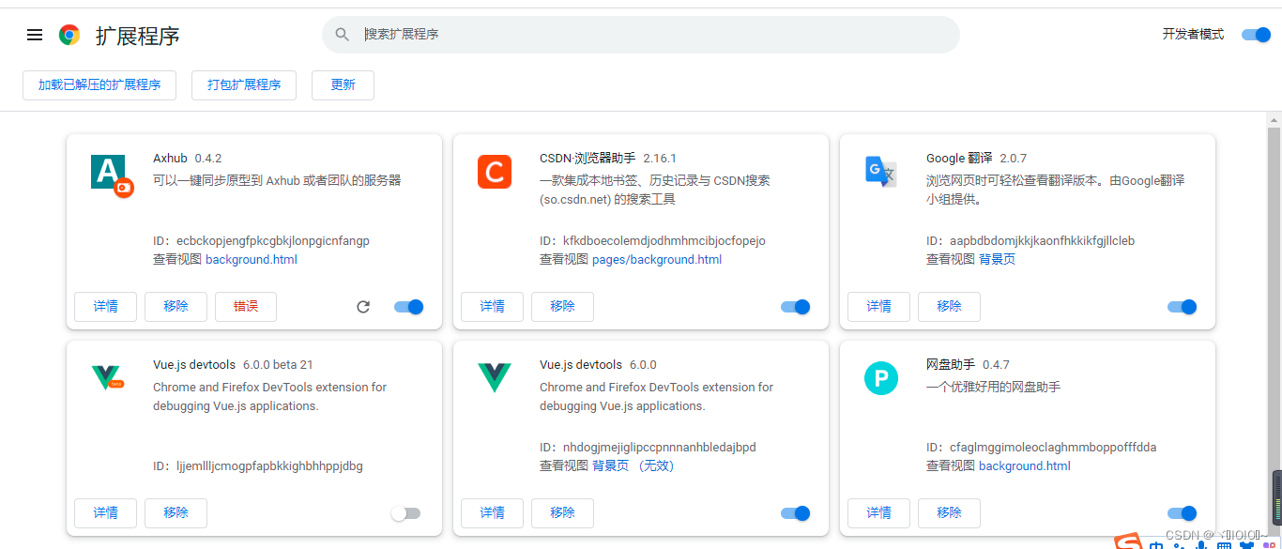Open Vue.js devtools 6.0.0 详情
This screenshot has height=549, width=1282.
[492, 513]
